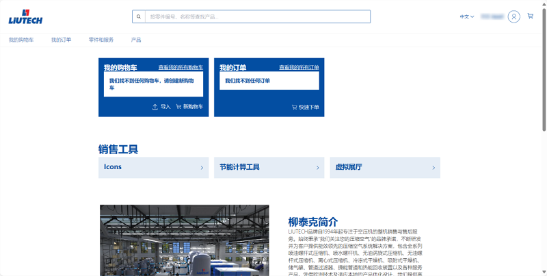The height and width of the screenshot is (276, 547).
Task: Click the LIUTECH logo
Action: pos(25,16)
